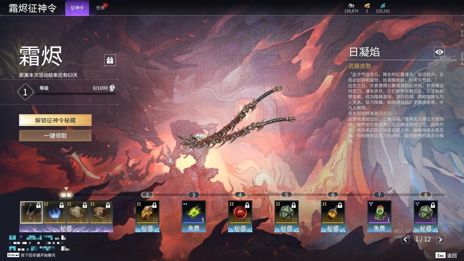464x261 pixels.
Task: Click the level 5 timeline marker
Action: (287, 195)
